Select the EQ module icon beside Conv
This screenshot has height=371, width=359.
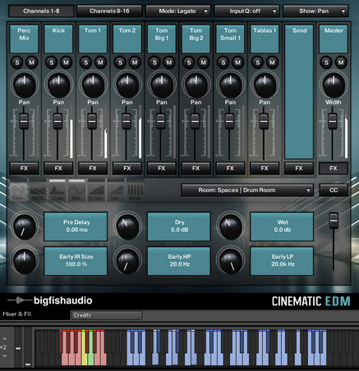(x=38, y=190)
